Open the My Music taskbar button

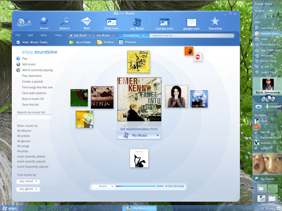[x=139, y=208]
